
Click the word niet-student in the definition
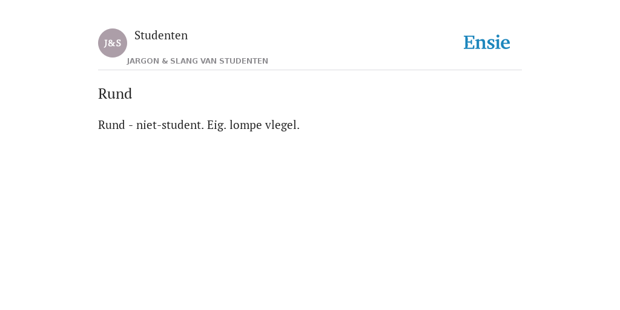pos(170,125)
